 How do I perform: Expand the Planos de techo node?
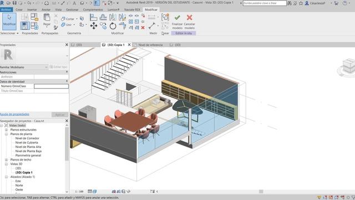tap(6, 159)
